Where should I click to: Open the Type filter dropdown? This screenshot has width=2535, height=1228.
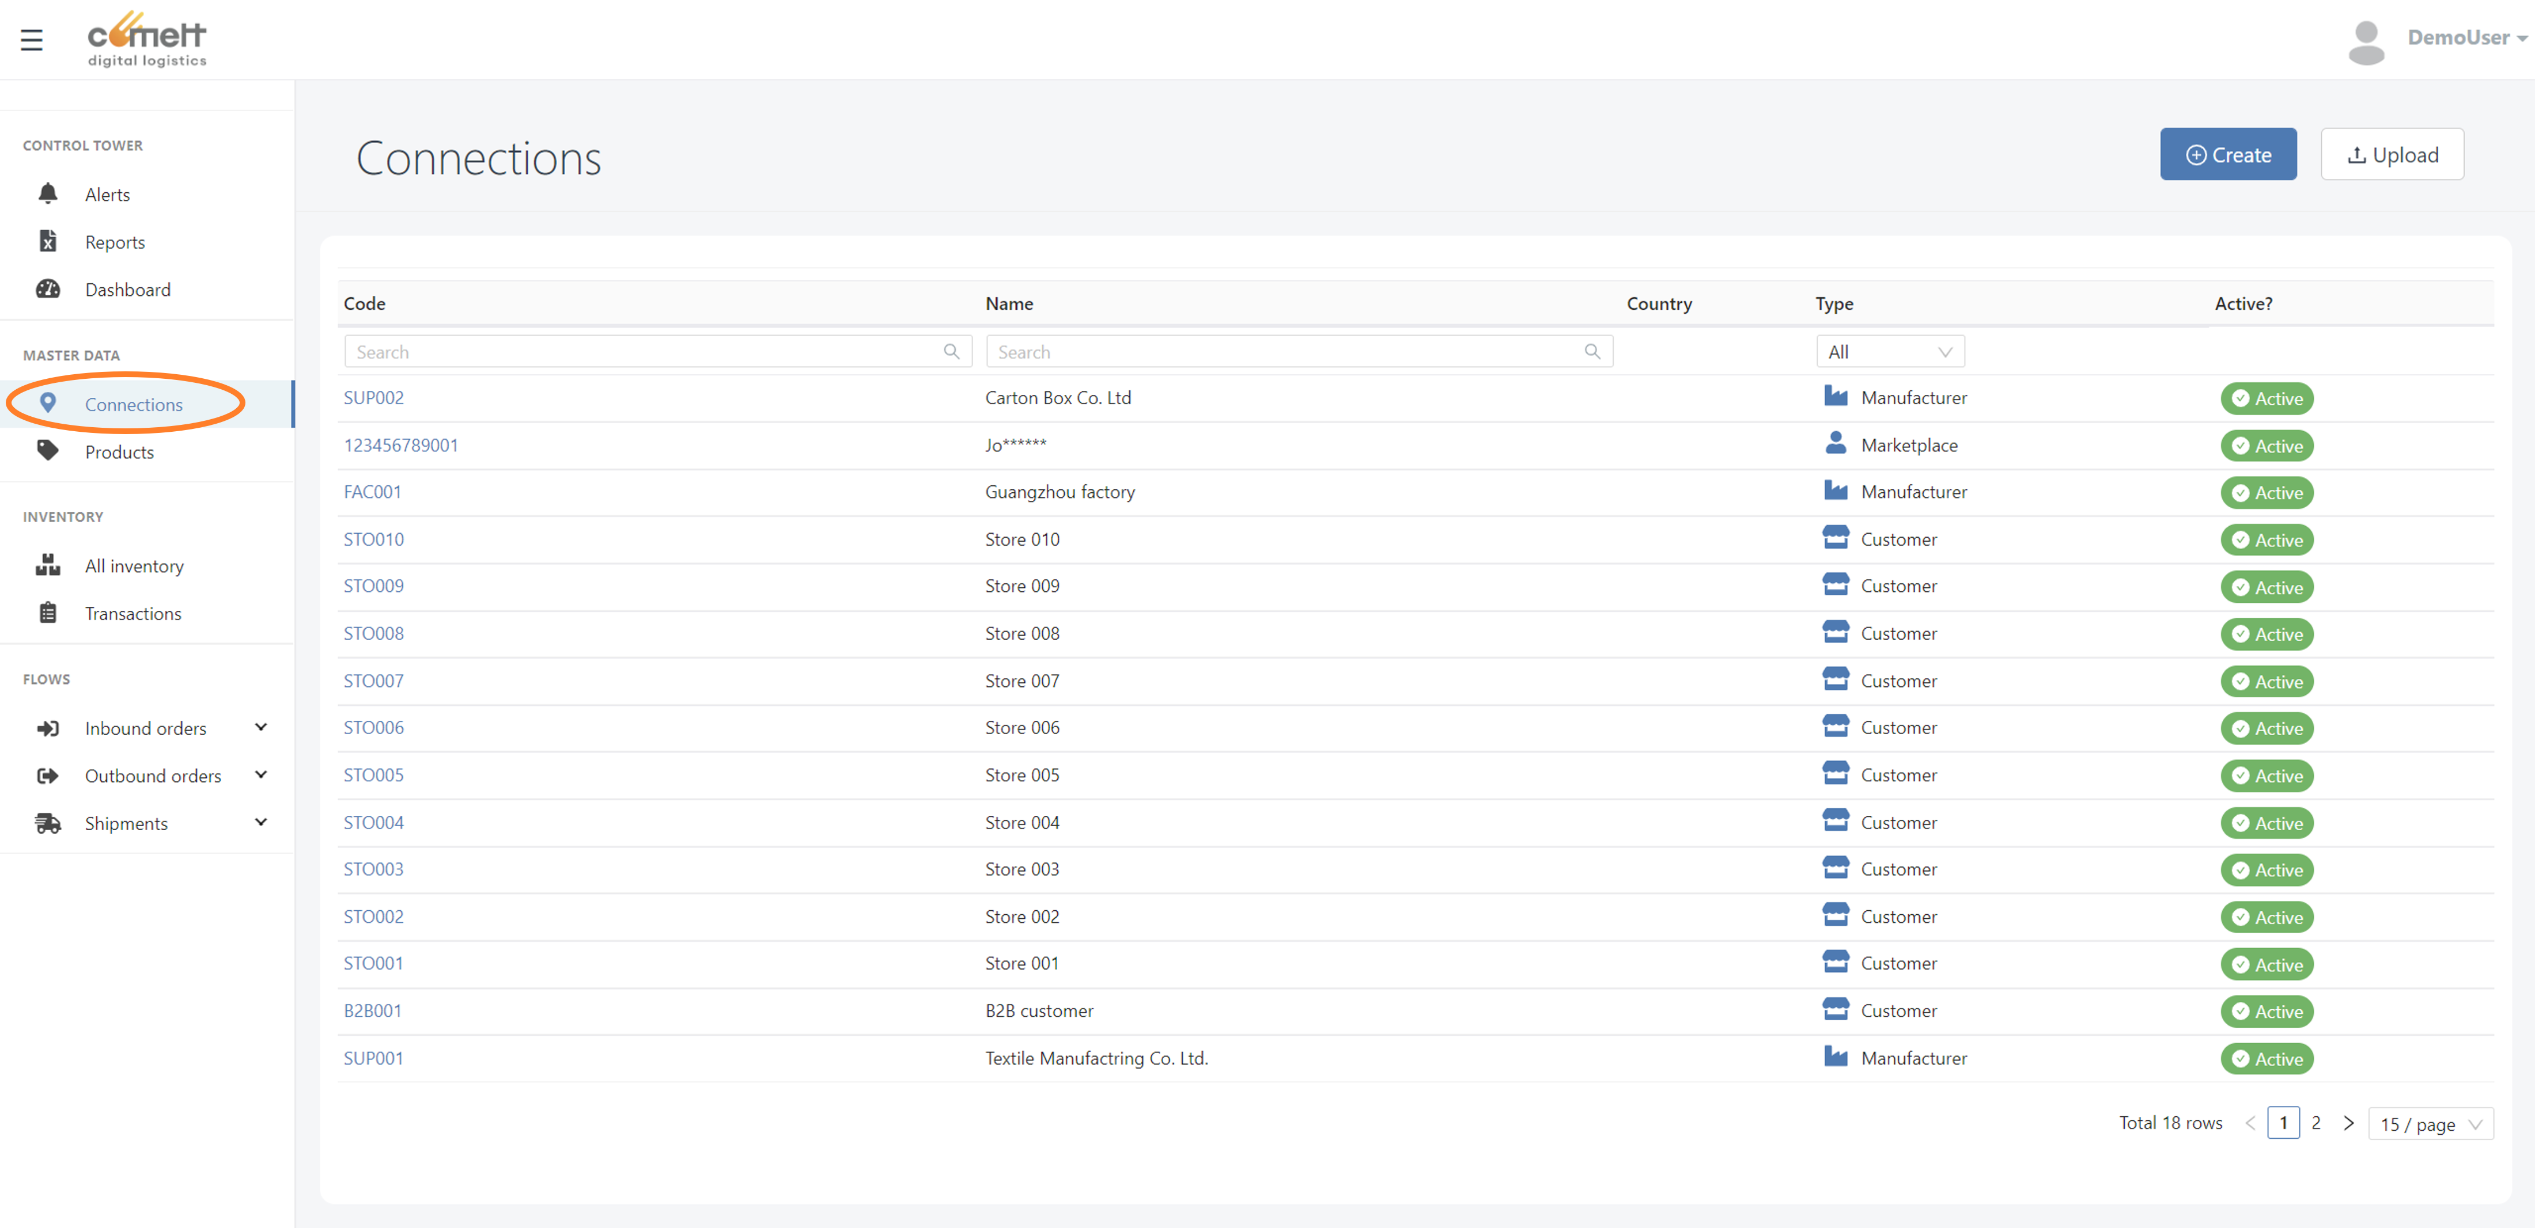coord(1890,352)
